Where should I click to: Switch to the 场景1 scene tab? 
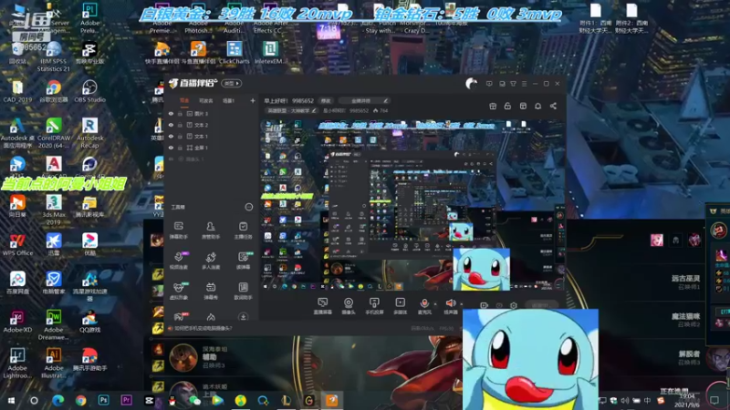tap(228, 100)
